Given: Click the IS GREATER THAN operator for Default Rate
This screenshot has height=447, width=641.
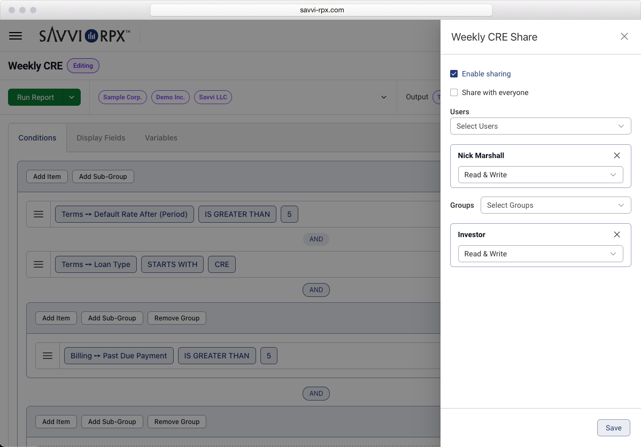Looking at the screenshot, I should tap(237, 214).
